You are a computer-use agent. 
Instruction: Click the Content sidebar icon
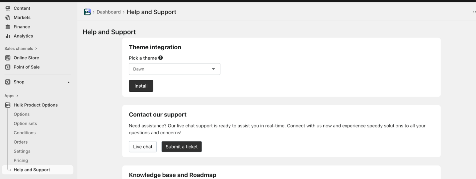tap(8, 8)
